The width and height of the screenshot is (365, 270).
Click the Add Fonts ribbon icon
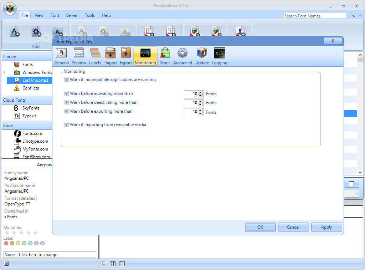[15, 31]
